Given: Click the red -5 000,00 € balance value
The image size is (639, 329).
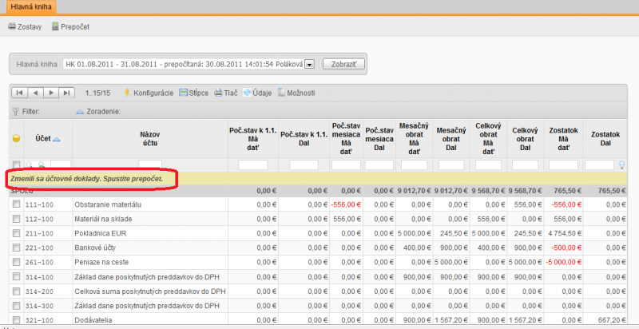Looking at the screenshot, I should tap(564, 262).
